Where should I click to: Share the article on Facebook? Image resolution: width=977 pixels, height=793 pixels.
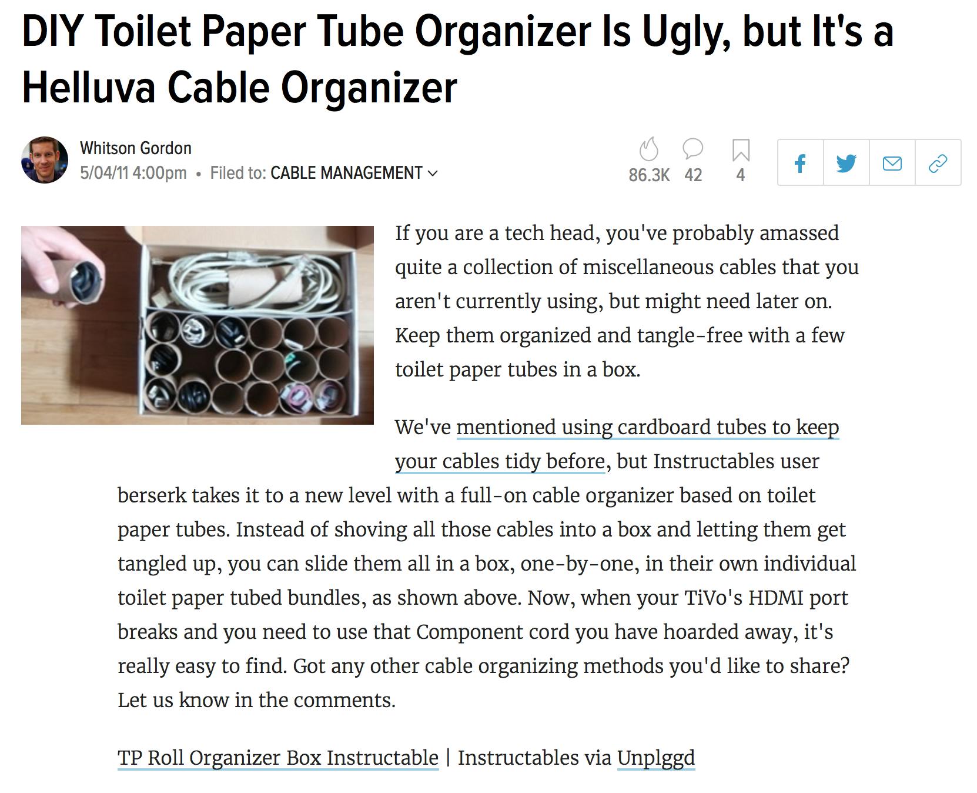tap(800, 163)
